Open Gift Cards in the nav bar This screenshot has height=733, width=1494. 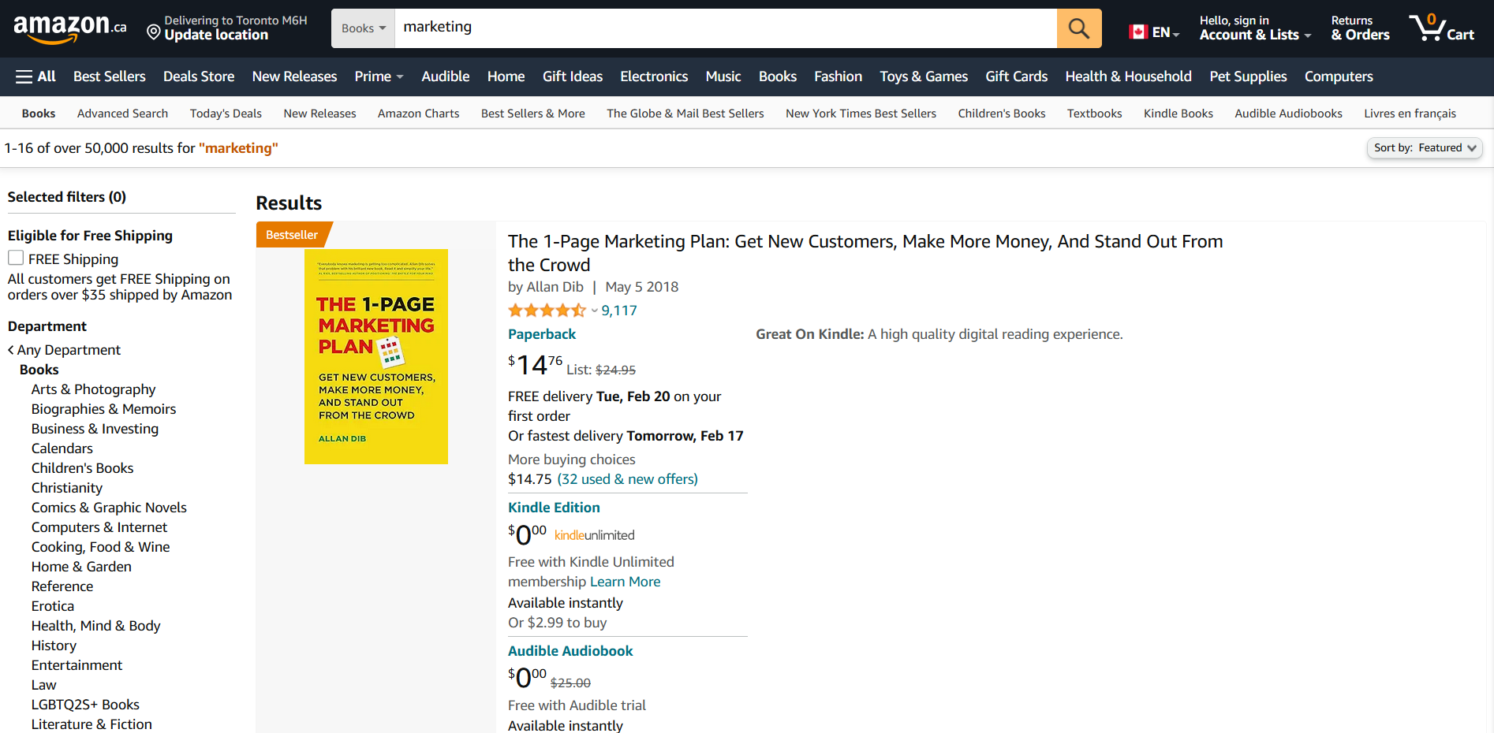coord(1016,76)
